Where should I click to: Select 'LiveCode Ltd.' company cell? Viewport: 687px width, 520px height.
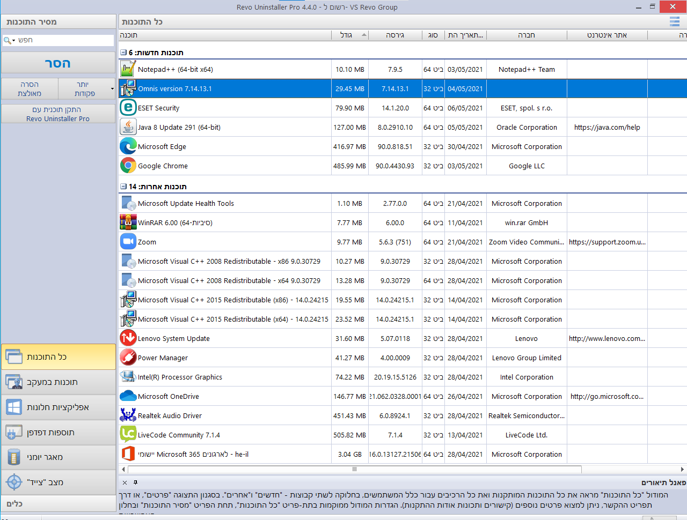pyautogui.click(x=527, y=435)
